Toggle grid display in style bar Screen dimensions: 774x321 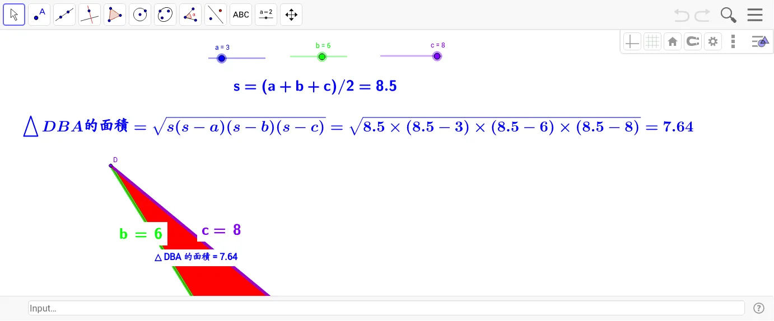pyautogui.click(x=652, y=41)
